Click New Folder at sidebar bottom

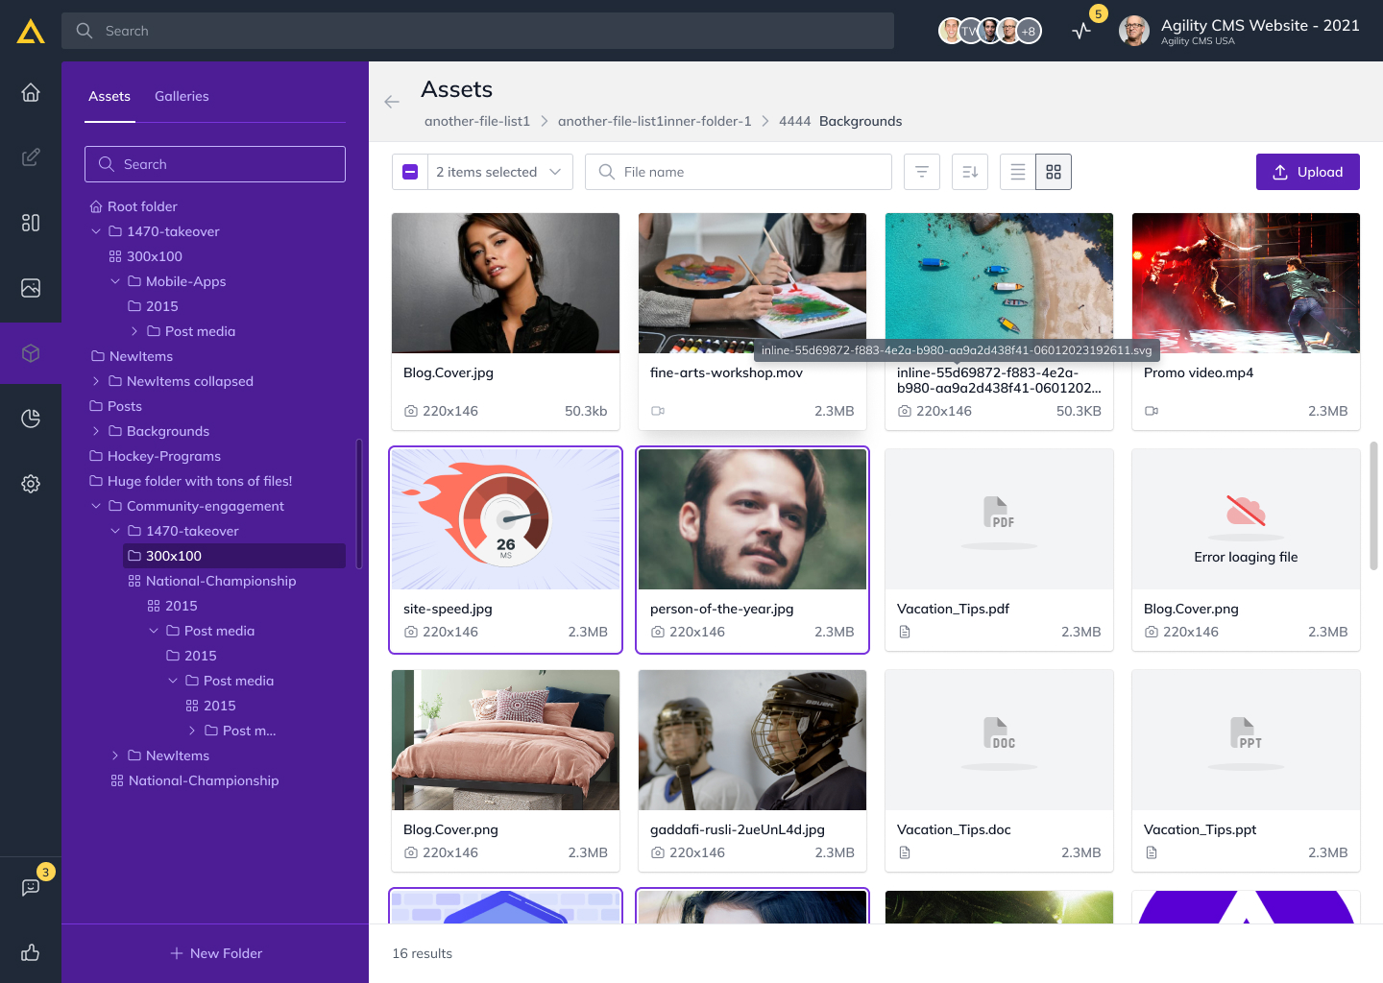[216, 953]
